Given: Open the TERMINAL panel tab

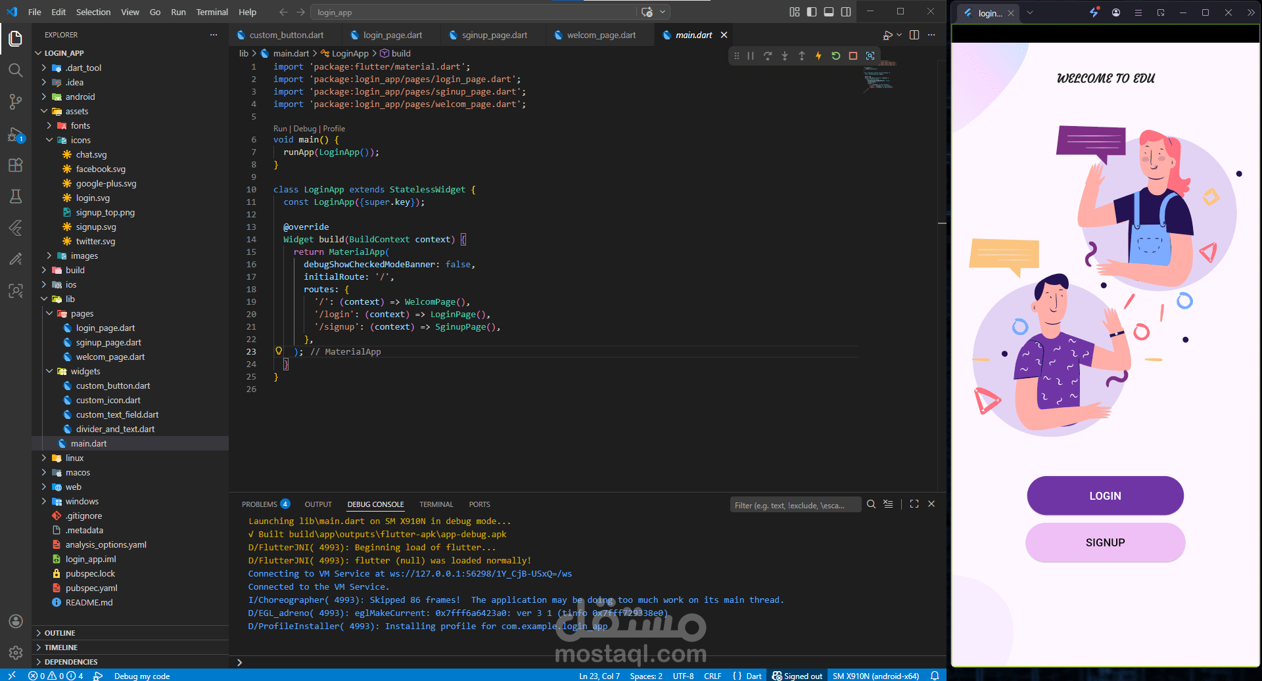Looking at the screenshot, I should (436, 504).
